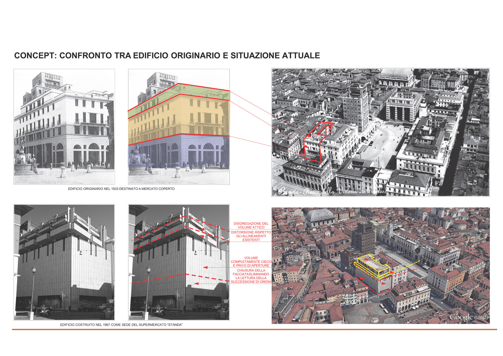Click label "VOLUME COMPLETAMENTE CIECO E PRIVO DI APERTURE"
This screenshot has width=503, height=356.
pyautogui.click(x=251, y=262)
